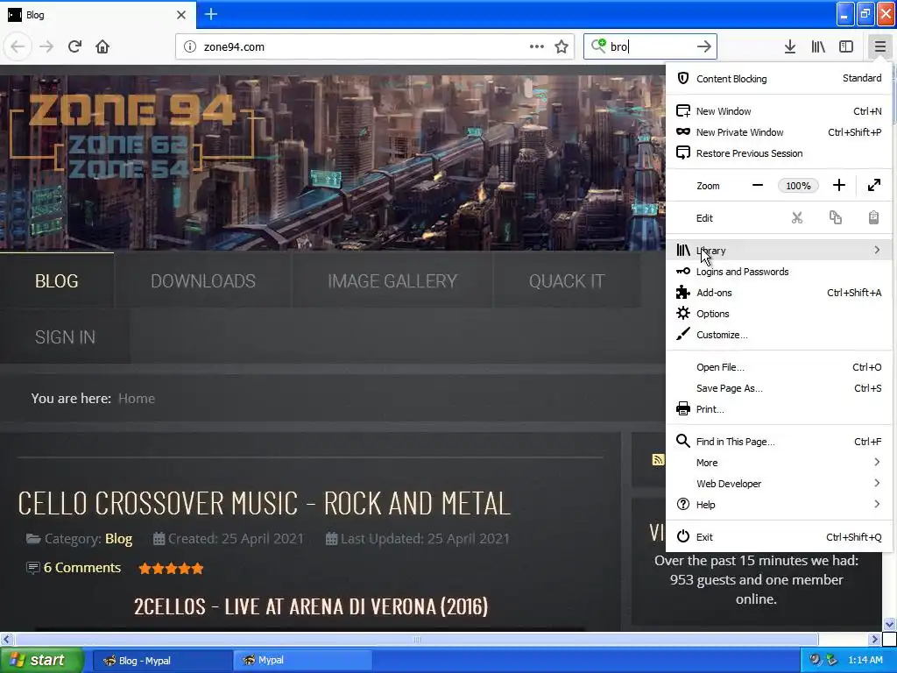
Task: Switch to Mypal taskbar window
Action: pyautogui.click(x=302, y=661)
